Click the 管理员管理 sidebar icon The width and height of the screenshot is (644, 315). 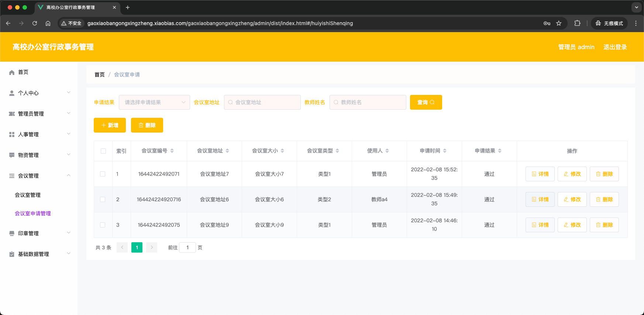(12, 114)
